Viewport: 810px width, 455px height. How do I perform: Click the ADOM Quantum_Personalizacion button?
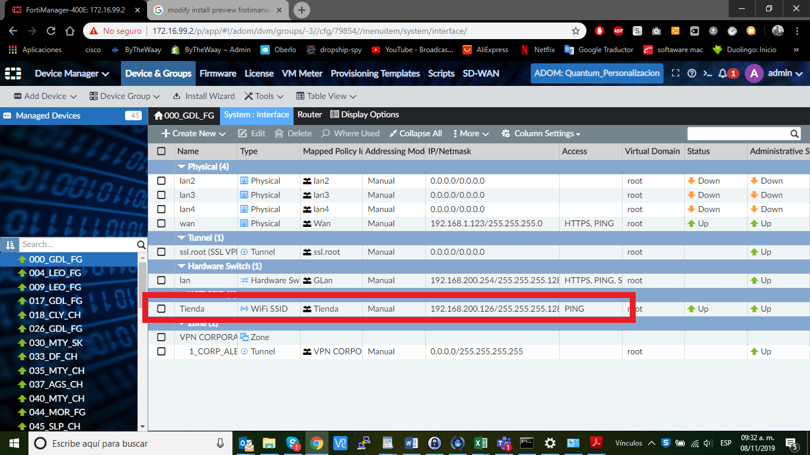coord(597,73)
